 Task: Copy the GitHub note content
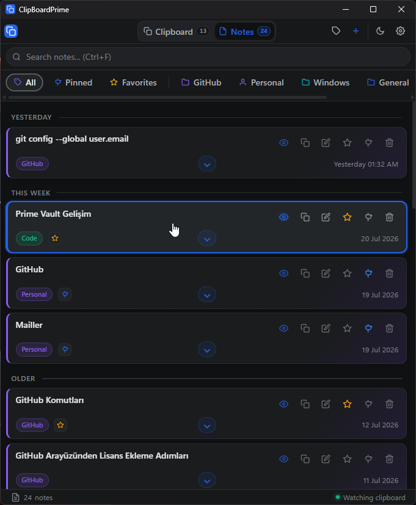point(305,274)
